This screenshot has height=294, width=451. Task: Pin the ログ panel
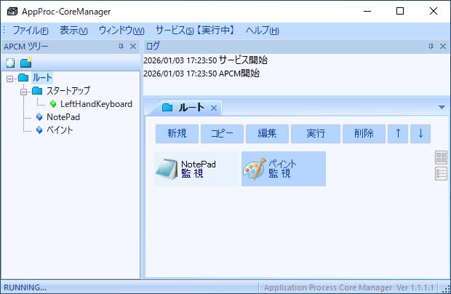pyautogui.click(x=429, y=46)
